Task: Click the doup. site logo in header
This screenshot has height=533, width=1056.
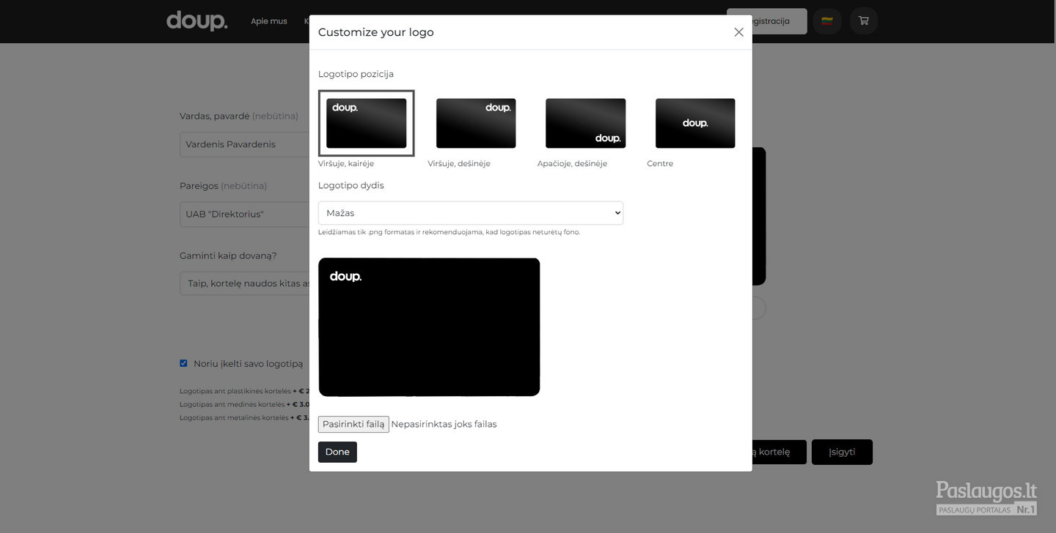Action: click(197, 20)
